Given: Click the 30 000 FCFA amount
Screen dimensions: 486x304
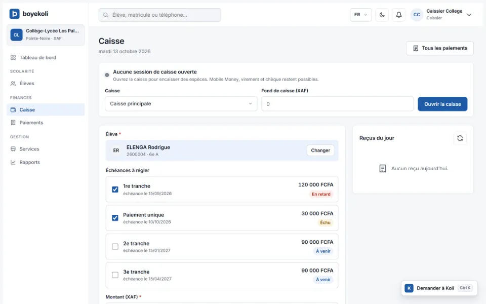Looking at the screenshot, I should (x=317, y=213).
